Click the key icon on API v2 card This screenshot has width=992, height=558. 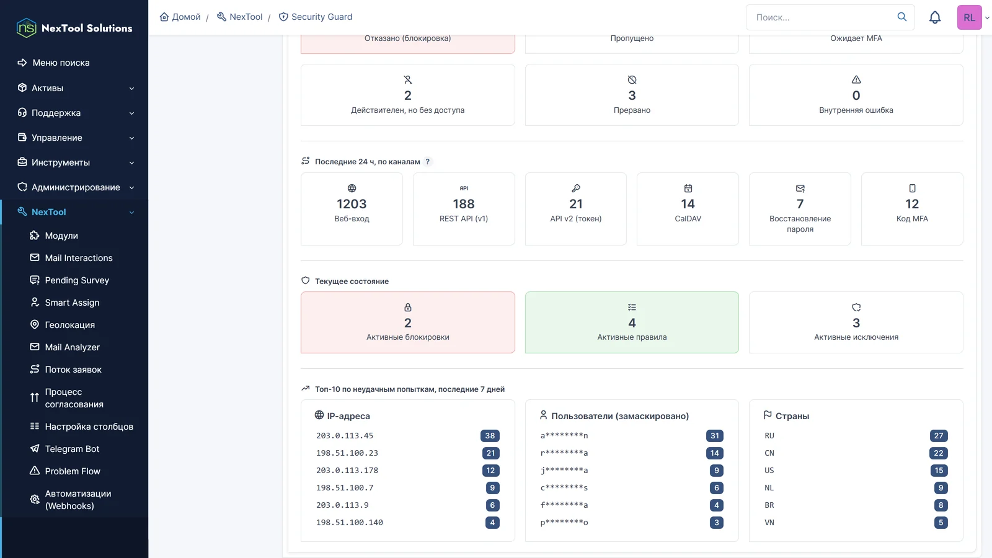[576, 188]
